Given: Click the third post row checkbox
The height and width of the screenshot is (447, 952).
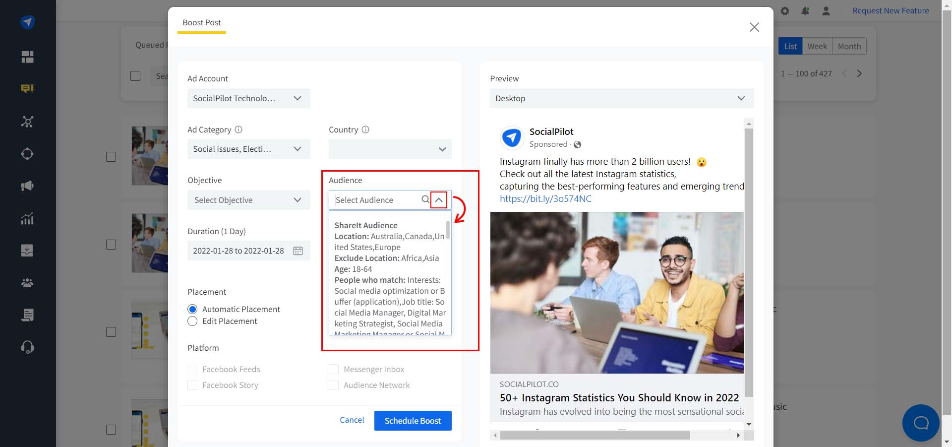Looking at the screenshot, I should [111, 332].
